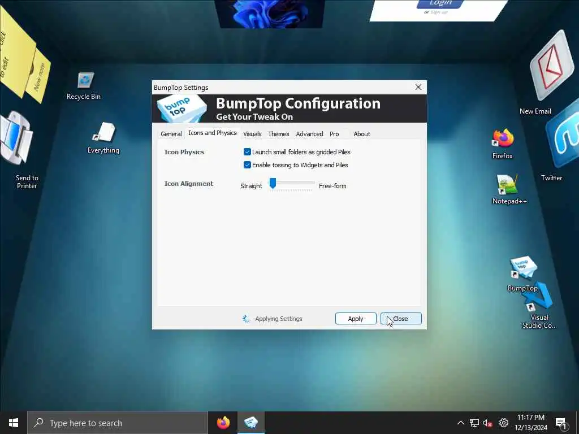The width and height of the screenshot is (579, 434).
Task: Switch to the Visuals tab
Action: [x=252, y=134]
